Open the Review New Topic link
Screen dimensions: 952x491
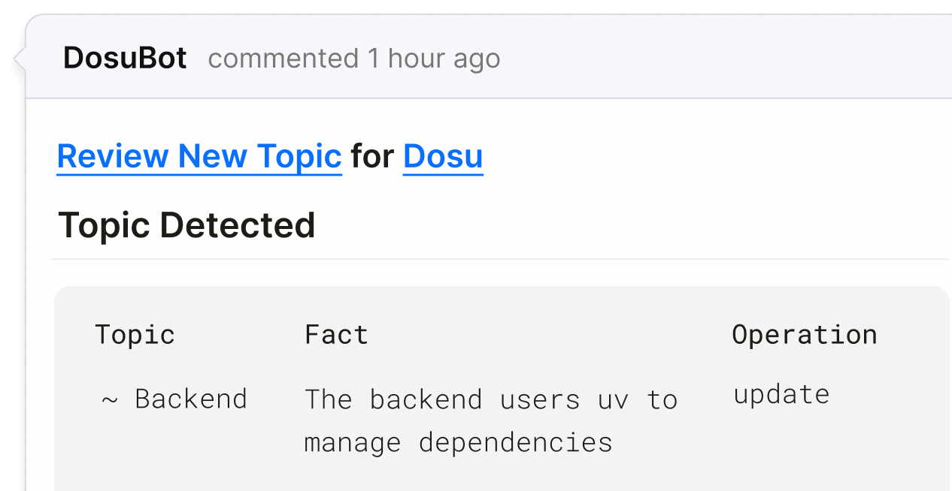pos(199,155)
